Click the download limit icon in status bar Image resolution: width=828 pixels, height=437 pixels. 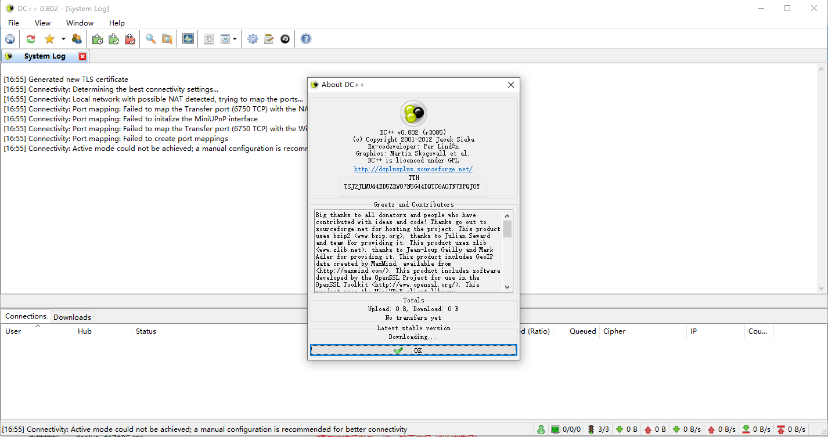coord(747,429)
